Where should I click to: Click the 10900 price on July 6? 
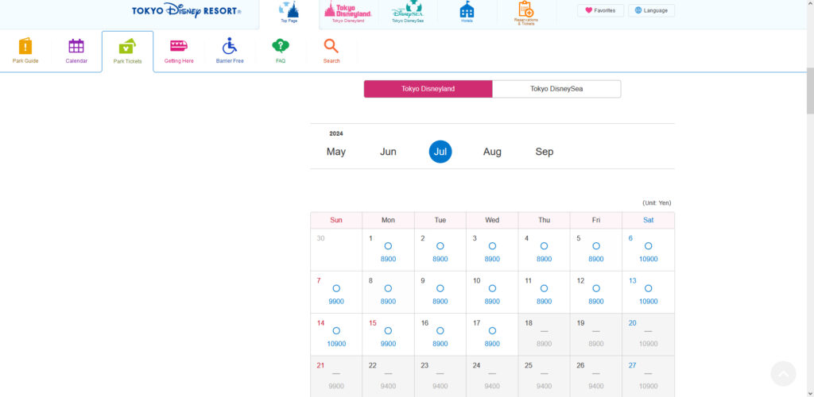coord(649,259)
